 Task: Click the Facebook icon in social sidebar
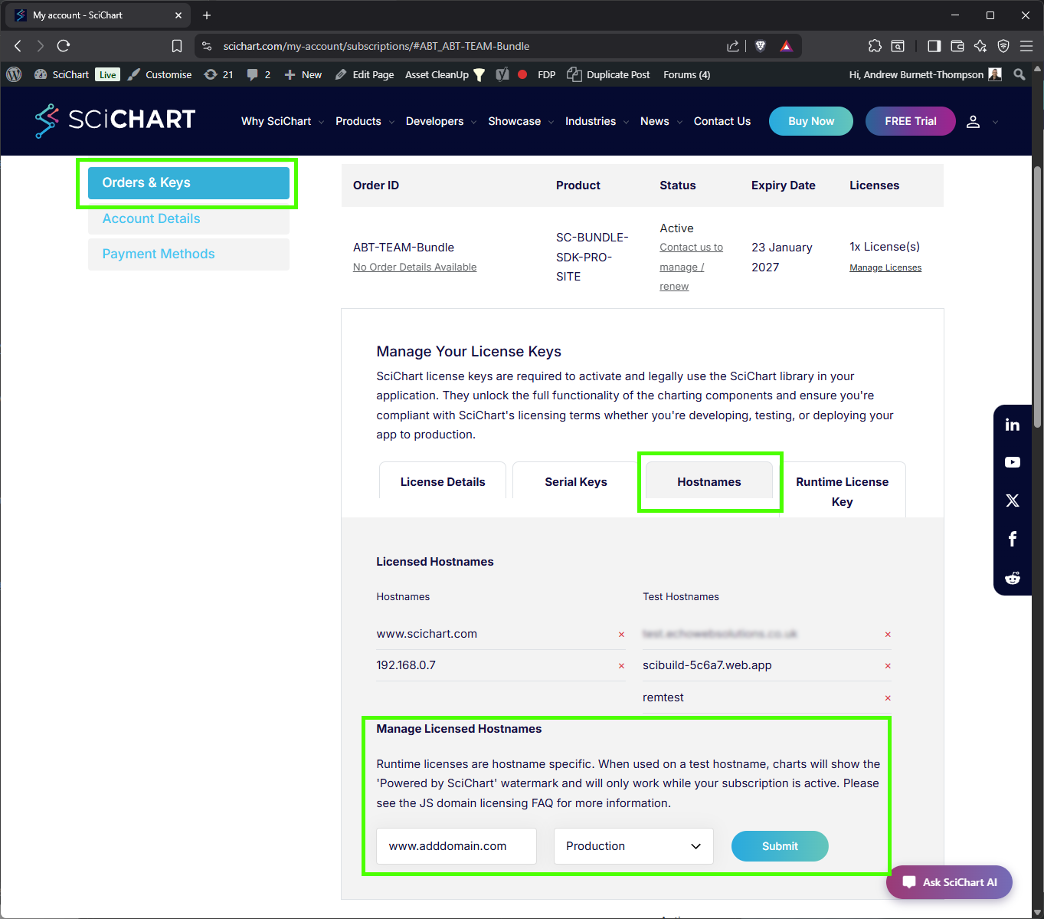(1012, 539)
